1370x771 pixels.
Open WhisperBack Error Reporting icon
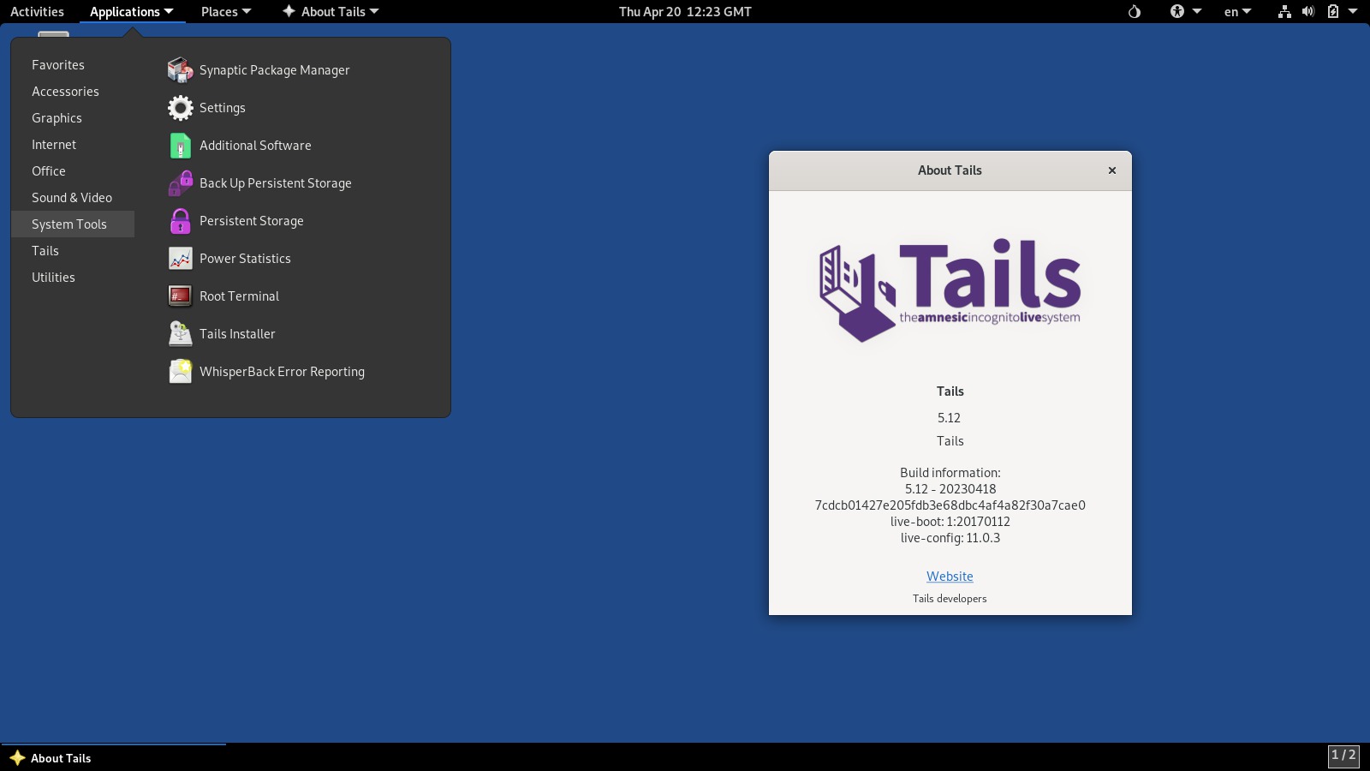(180, 372)
